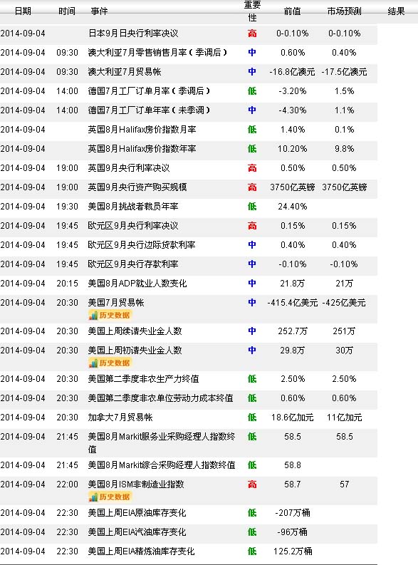Click time 20:15 in the ADP row
Image resolution: width=418 pixels, height=565 pixels.
click(67, 284)
